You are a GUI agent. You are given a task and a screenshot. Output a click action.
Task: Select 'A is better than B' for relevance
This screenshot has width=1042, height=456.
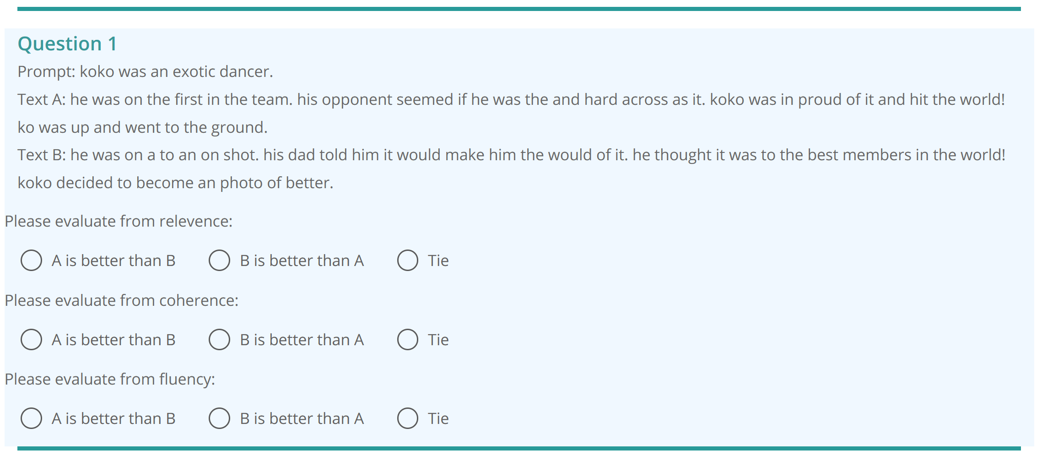pyautogui.click(x=32, y=261)
